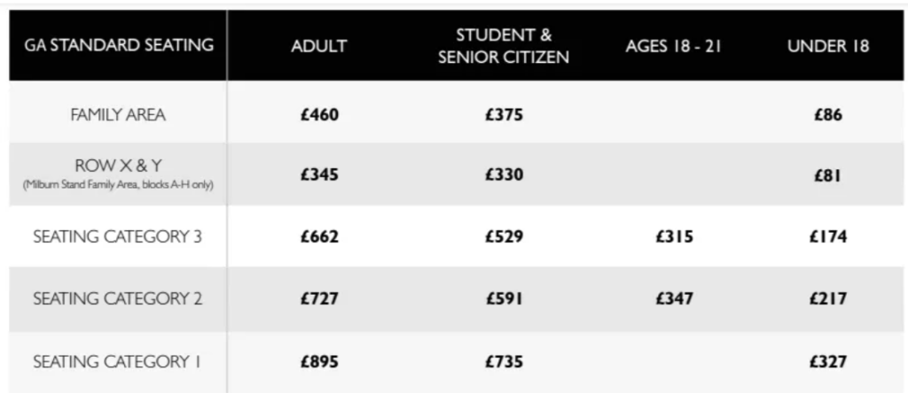Select the FAMILY AREA row label
The height and width of the screenshot is (393, 908).
[x=118, y=115]
